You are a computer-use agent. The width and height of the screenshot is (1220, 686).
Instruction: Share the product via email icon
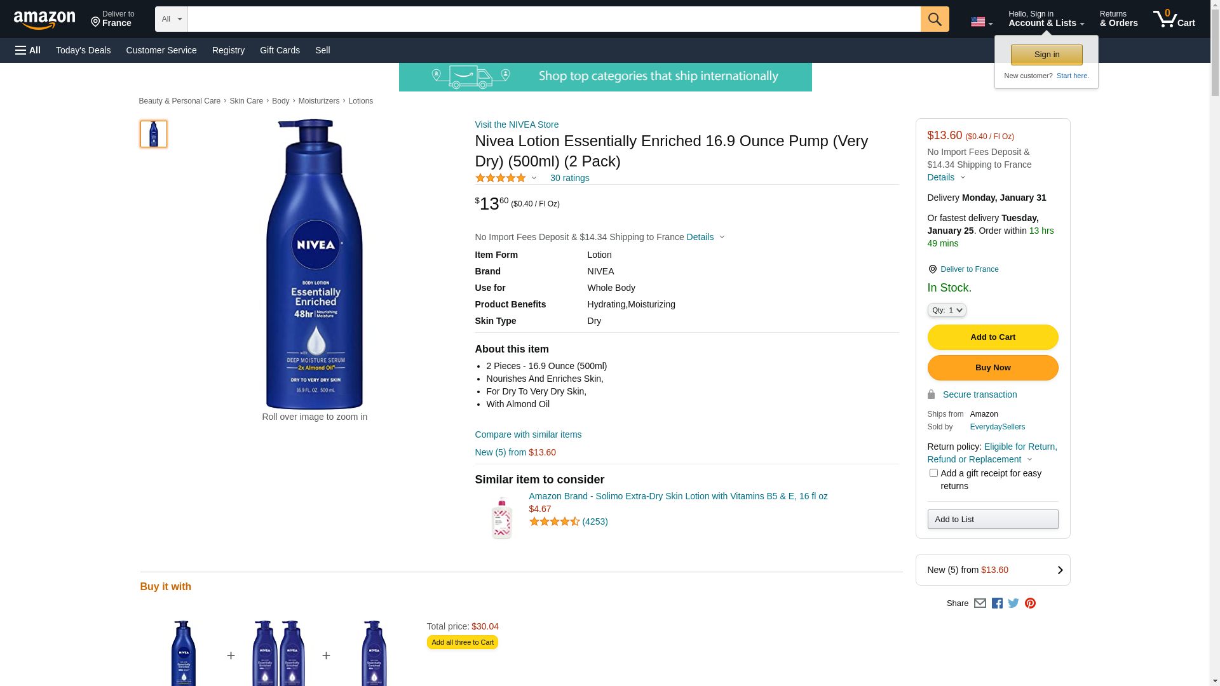coord(980,603)
